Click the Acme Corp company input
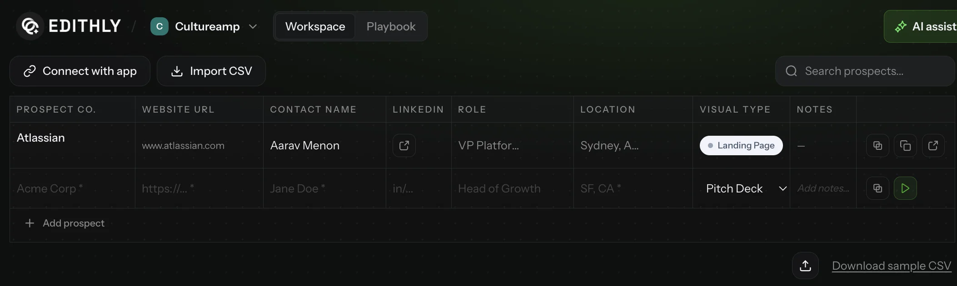This screenshot has width=957, height=286. tap(73, 188)
